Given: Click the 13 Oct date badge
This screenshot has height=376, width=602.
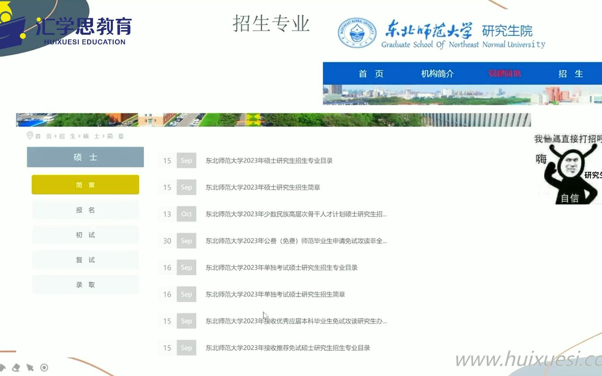Looking at the screenshot, I should 177,214.
